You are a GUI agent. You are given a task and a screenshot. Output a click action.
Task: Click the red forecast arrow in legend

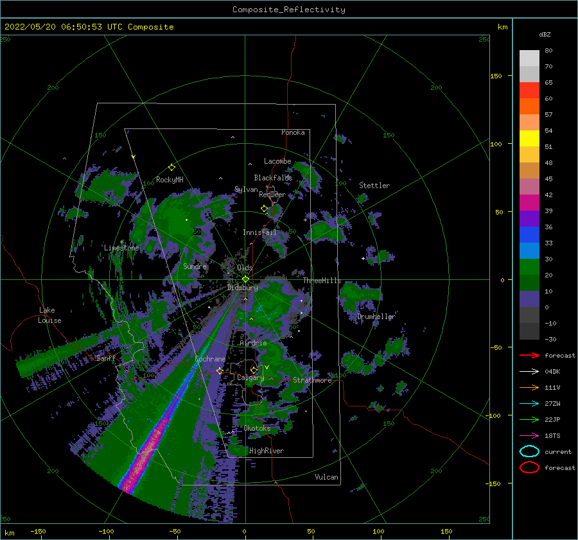[x=529, y=355]
